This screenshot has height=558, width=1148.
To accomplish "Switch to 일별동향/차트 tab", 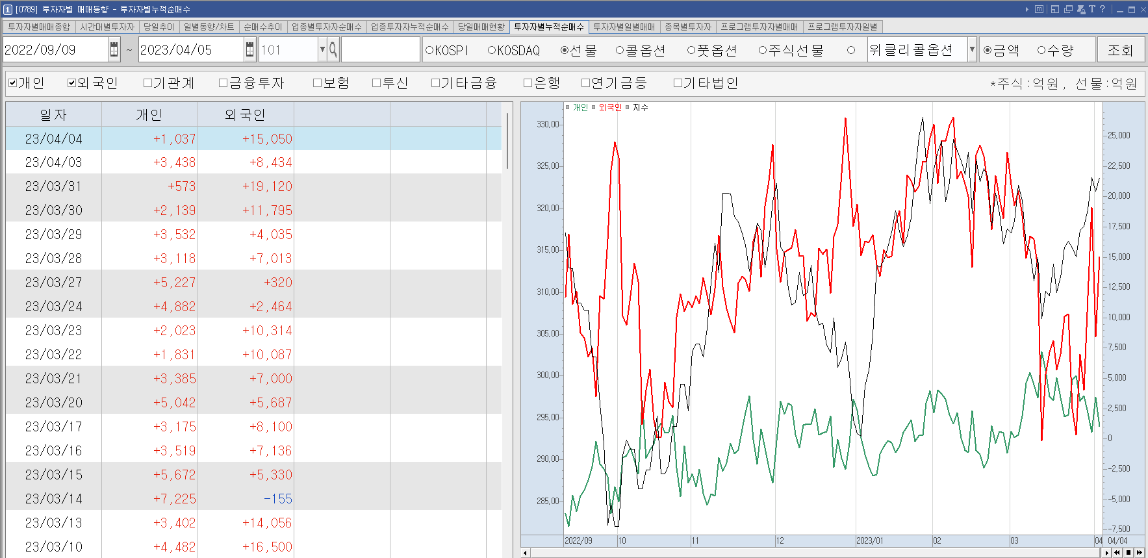I will [x=209, y=27].
